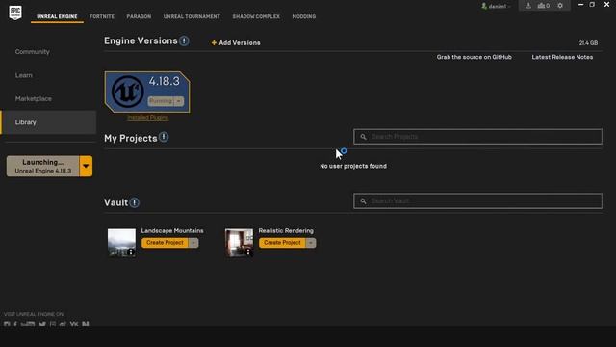The height and width of the screenshot is (347, 616).
Task: Click info badge on Landscape Mountains thumbnail
Action: tap(131, 253)
